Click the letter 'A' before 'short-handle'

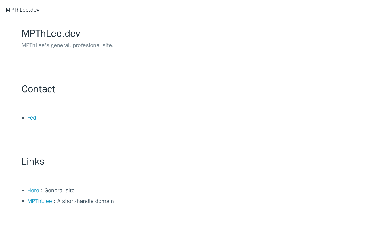[59, 201]
